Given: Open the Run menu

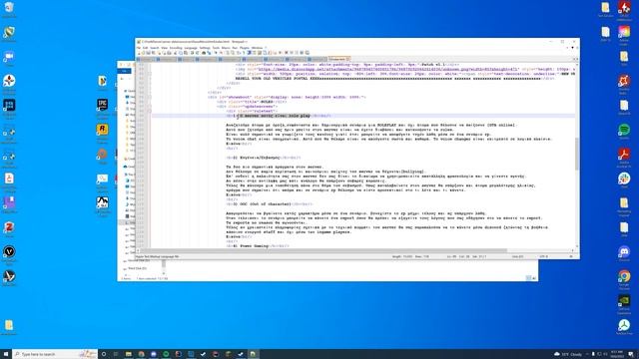Looking at the screenshot, I should [236, 48].
